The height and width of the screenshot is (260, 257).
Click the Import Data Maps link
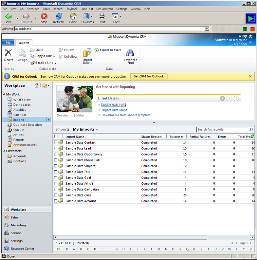[114, 110]
